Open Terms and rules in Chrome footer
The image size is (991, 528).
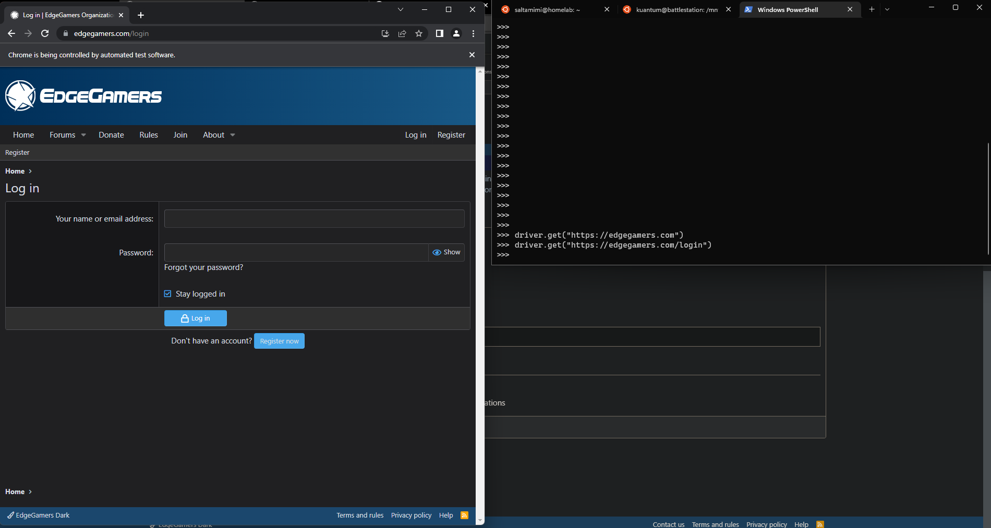[360, 515]
